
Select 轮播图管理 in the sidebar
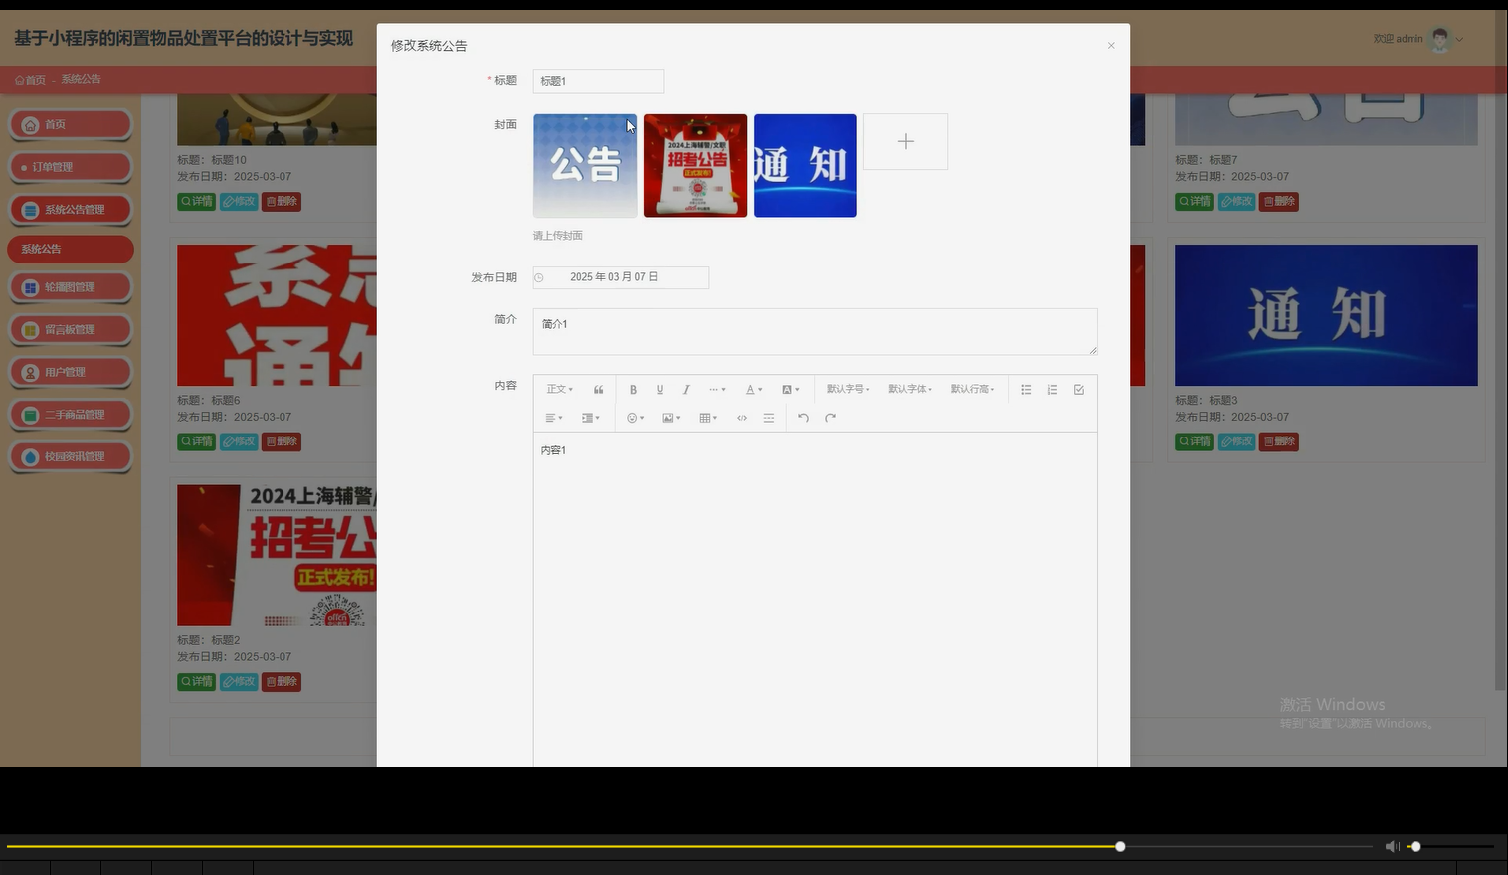pos(70,287)
